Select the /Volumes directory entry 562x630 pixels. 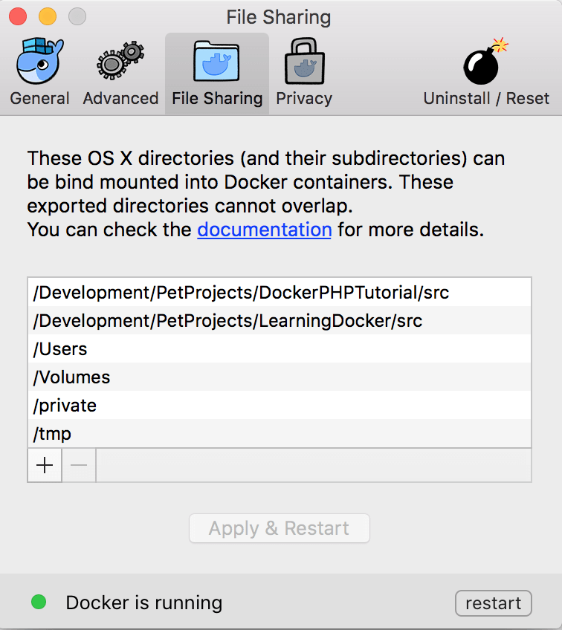280,377
